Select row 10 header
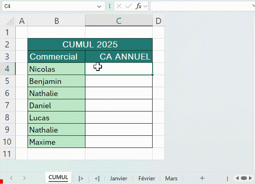Screen dimensions: 255x184 [x=7, y=142]
